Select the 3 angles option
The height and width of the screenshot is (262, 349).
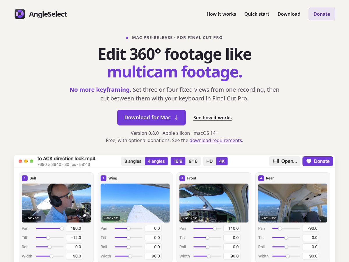click(x=133, y=161)
